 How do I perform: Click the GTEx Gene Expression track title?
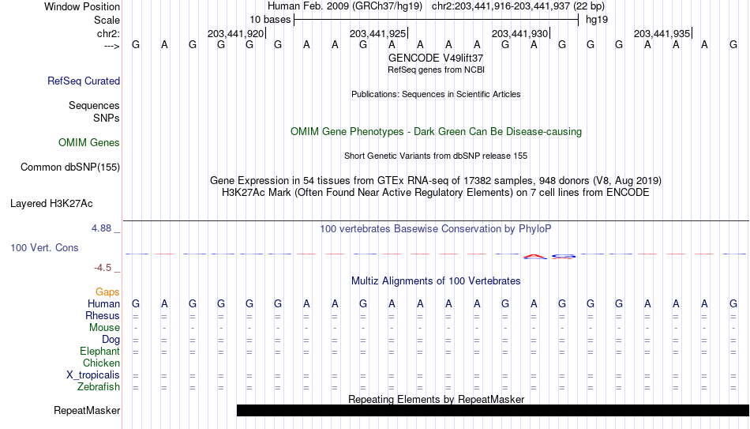[x=436, y=180]
